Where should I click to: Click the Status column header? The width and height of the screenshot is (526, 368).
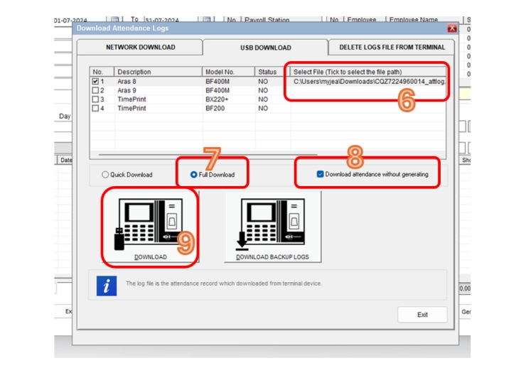[x=272, y=72]
